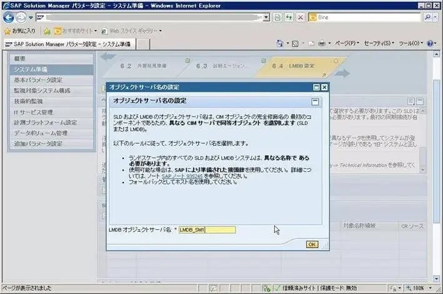This screenshot has height=294, width=443.
Task: Select データボリューム管理 in the left navigation
Action: 51,133
